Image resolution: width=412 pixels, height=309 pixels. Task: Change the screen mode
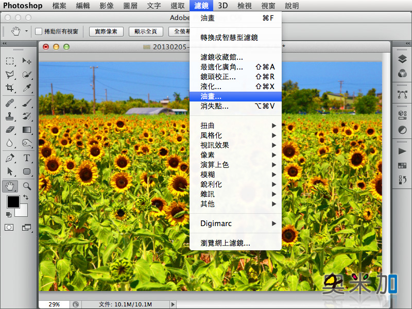coord(27,227)
